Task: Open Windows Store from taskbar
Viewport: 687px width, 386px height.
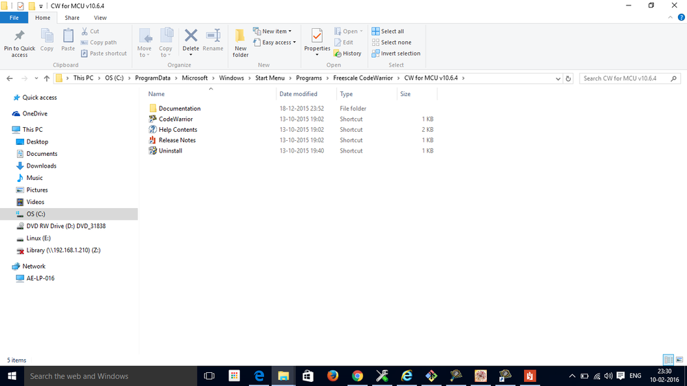Action: pyautogui.click(x=308, y=376)
